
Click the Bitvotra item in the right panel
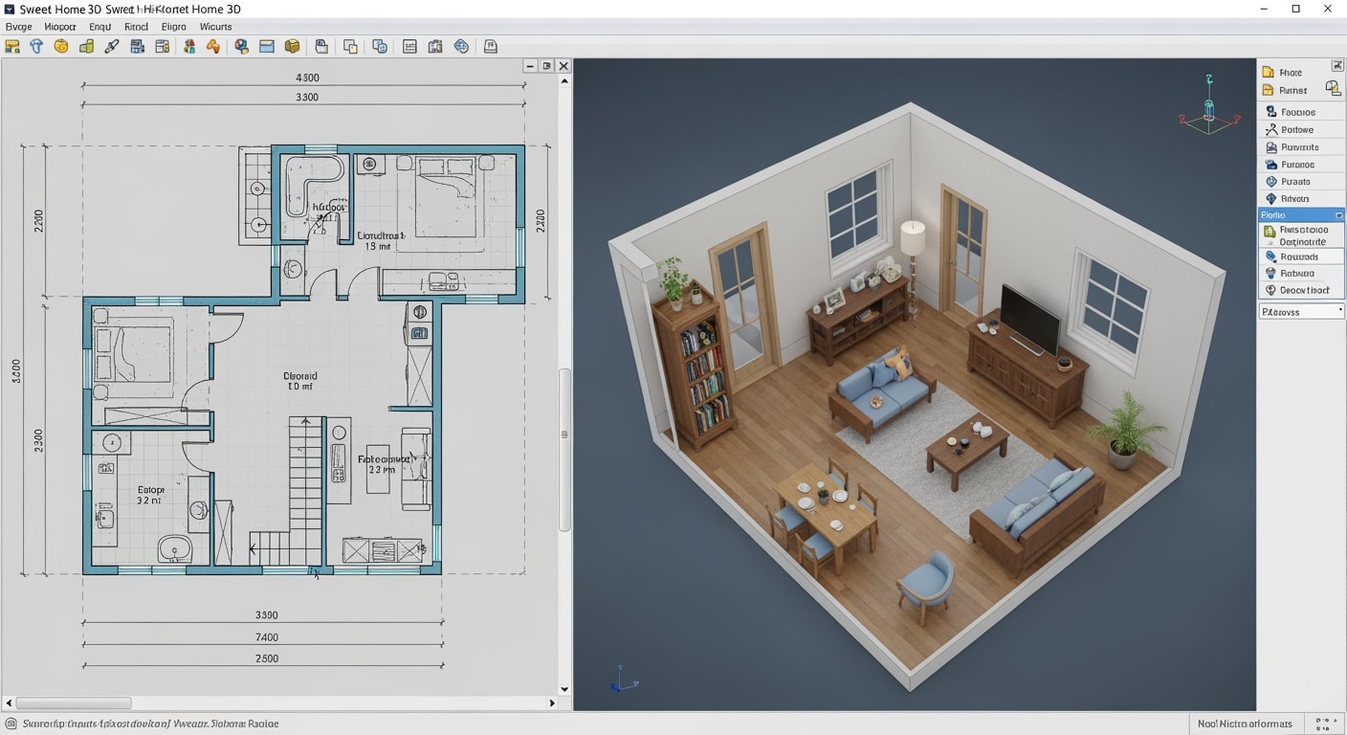click(1301, 198)
